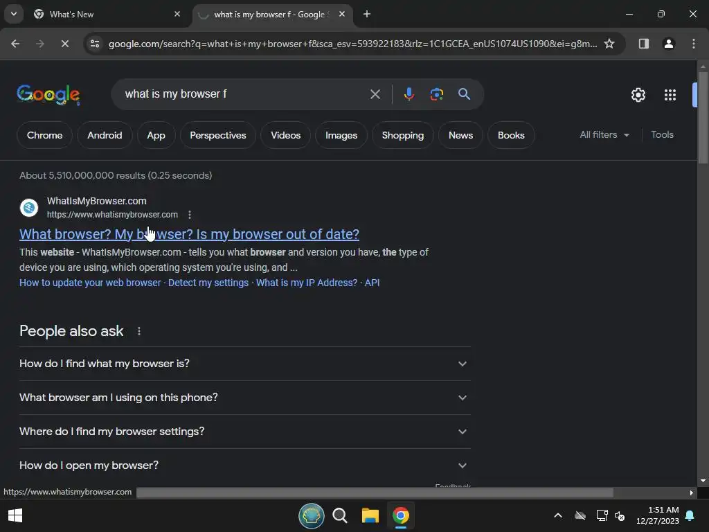Open 'What browser? My browser?' result link
The width and height of the screenshot is (709, 532).
click(x=189, y=234)
